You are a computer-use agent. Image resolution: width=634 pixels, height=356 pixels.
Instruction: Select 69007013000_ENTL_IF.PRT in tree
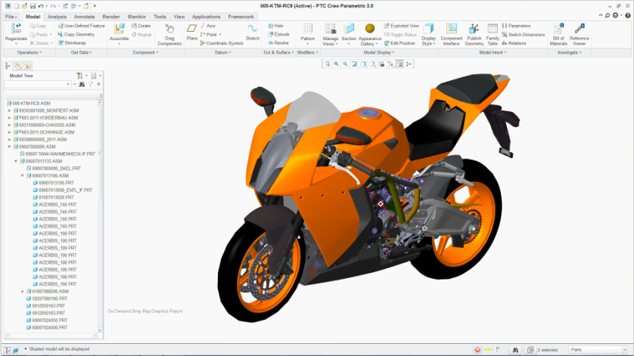coord(62,190)
